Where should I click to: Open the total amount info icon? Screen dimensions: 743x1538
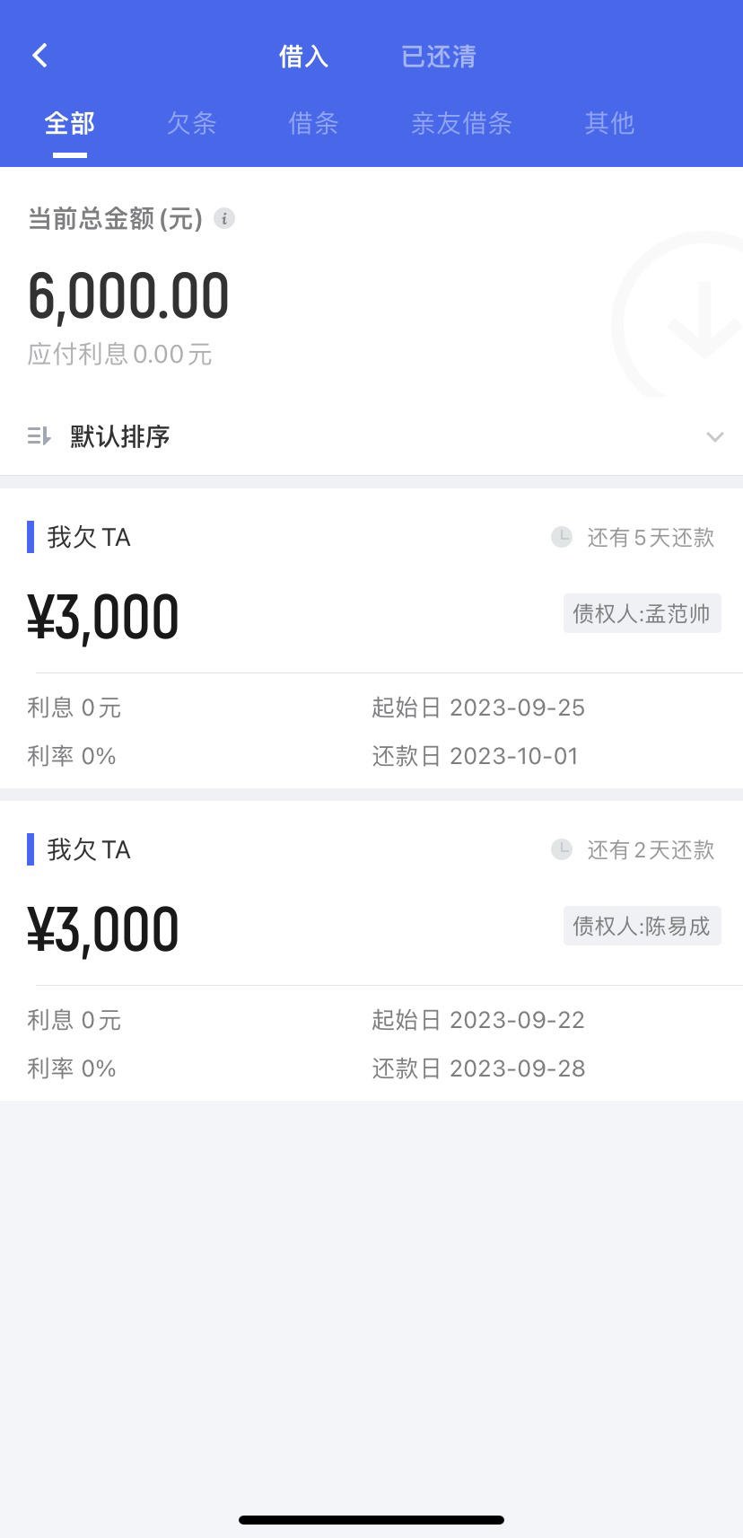[224, 218]
